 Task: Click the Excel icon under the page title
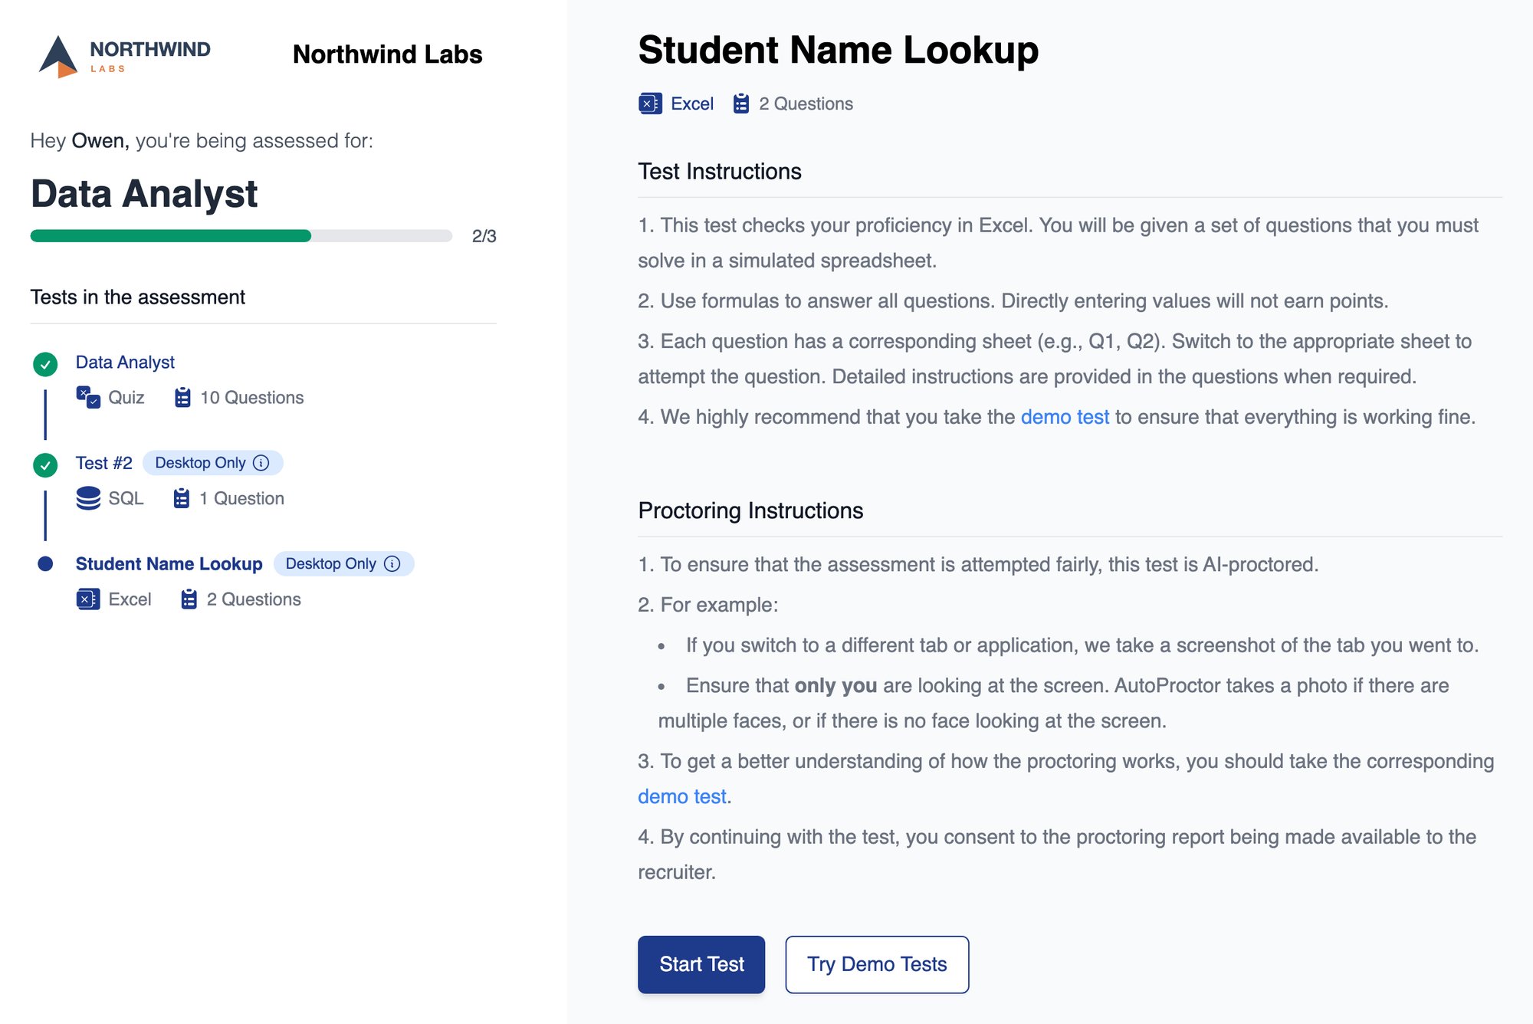pos(650,103)
